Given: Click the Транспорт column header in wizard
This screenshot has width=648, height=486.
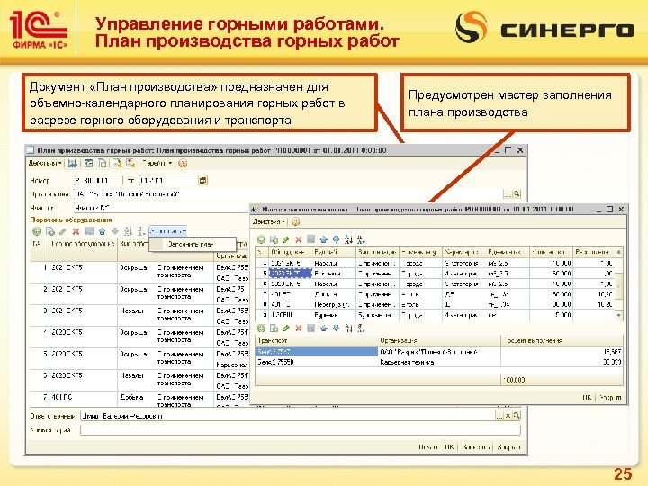Looking at the screenshot, I should pos(317,340).
